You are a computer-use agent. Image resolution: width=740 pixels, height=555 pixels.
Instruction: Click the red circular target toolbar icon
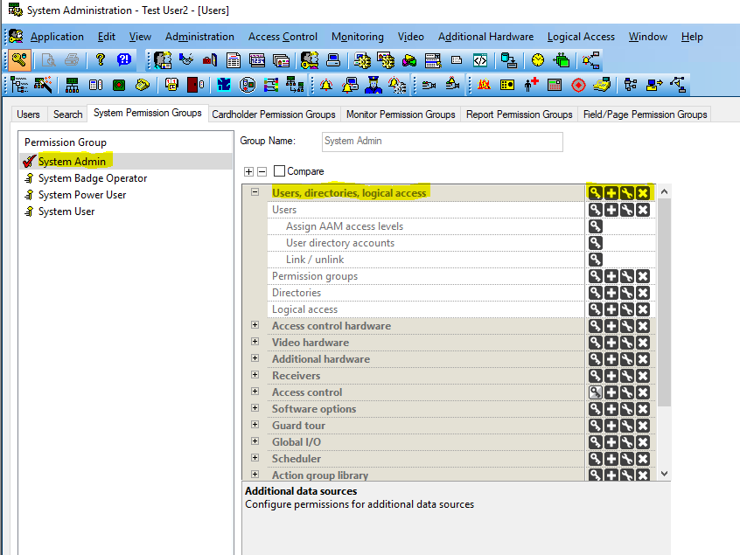pyautogui.click(x=578, y=85)
